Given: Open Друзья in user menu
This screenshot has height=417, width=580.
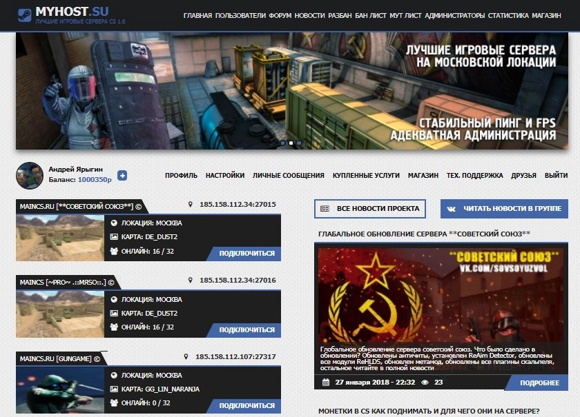Looking at the screenshot, I should 524,176.
